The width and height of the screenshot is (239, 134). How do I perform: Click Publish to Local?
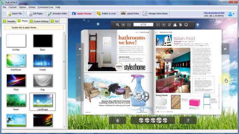(x=106, y=13)
